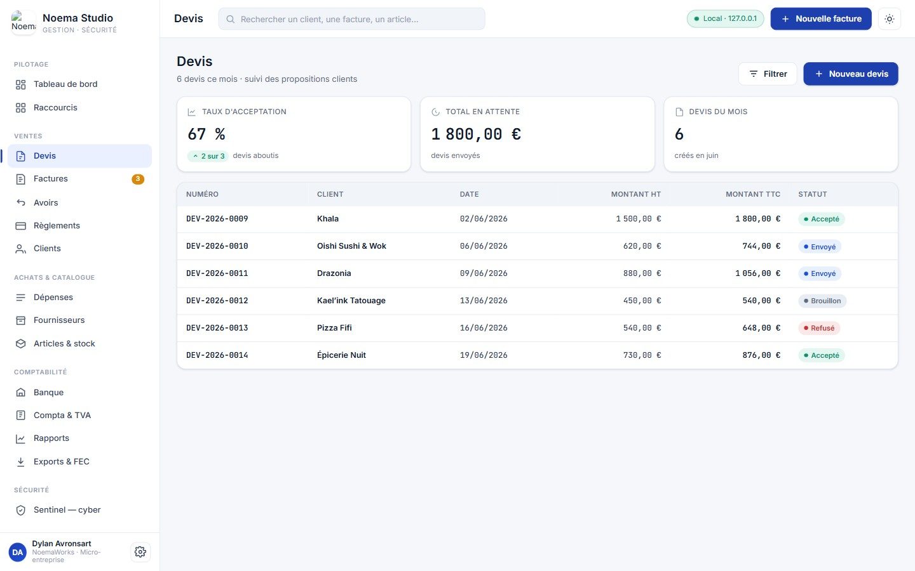Click Accepté badge on Khala row
Screen dimensions: 915x571
click(x=822, y=220)
